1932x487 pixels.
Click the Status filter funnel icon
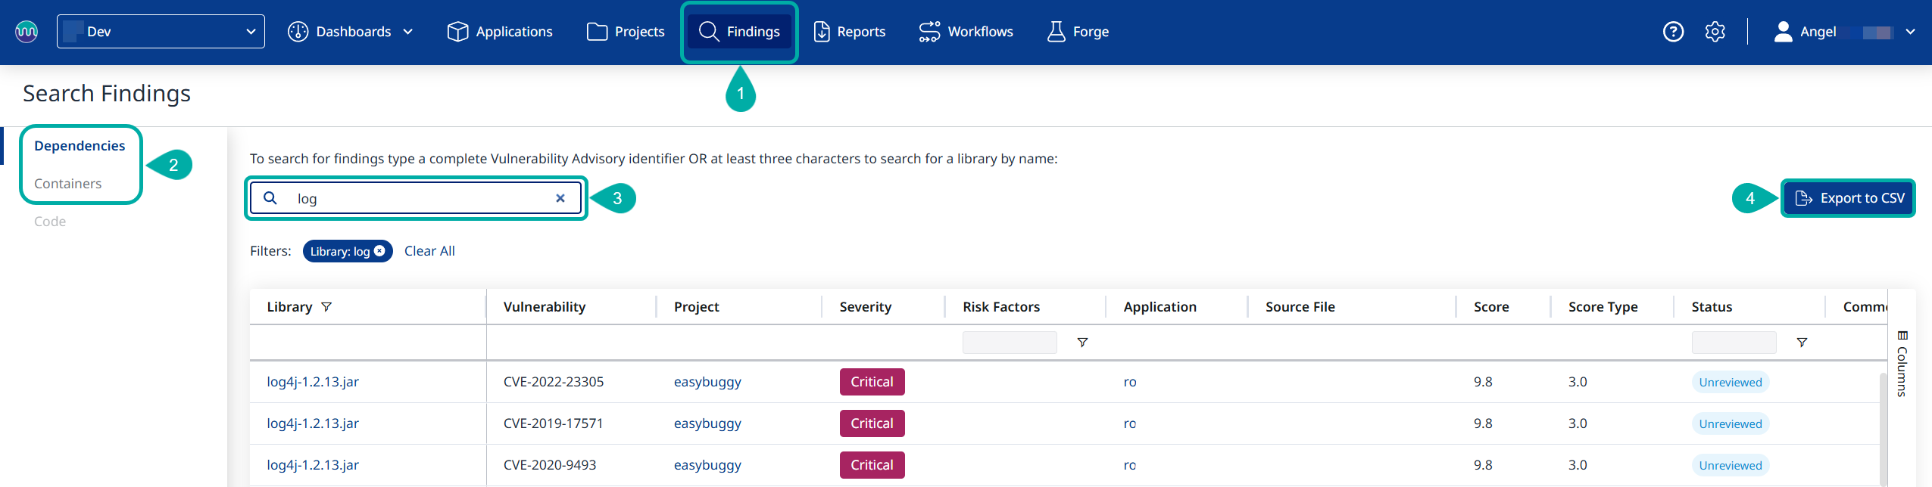(x=1802, y=343)
